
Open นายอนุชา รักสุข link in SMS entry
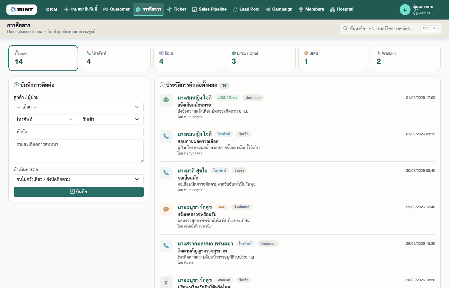click(x=195, y=207)
